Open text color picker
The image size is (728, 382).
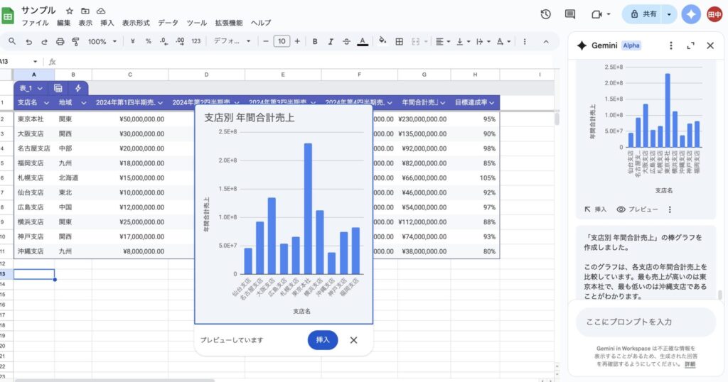pyautogui.click(x=363, y=41)
